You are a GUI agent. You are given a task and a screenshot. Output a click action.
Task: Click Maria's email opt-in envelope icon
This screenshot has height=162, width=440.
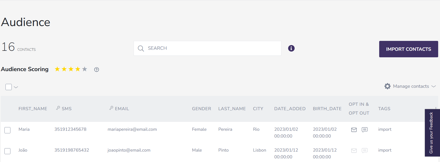click(354, 130)
